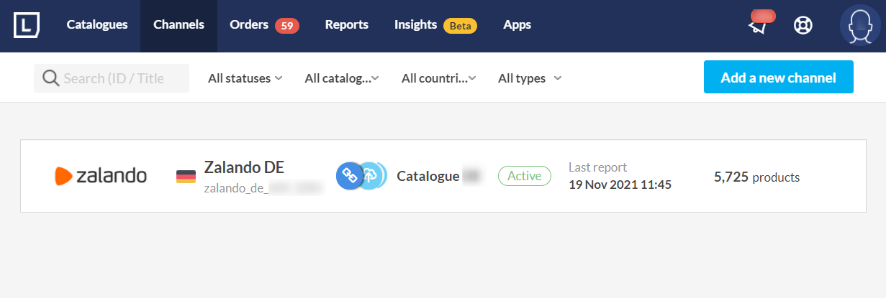This screenshot has height=298, width=886.
Task: Expand the All statuses filter
Action: (x=245, y=78)
